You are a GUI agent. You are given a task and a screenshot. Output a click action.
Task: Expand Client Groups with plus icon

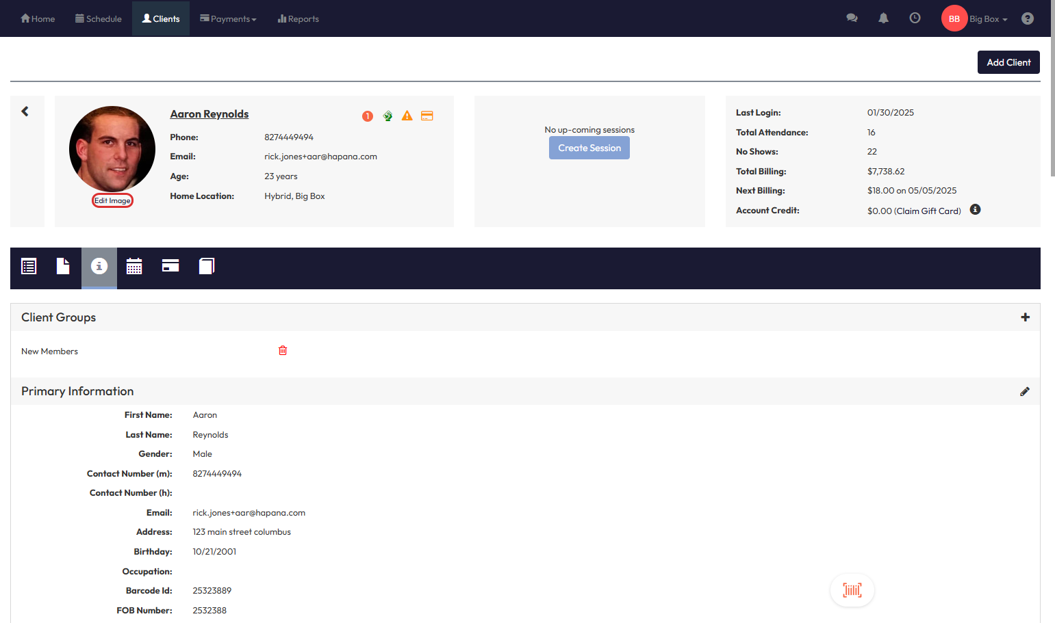(x=1025, y=317)
